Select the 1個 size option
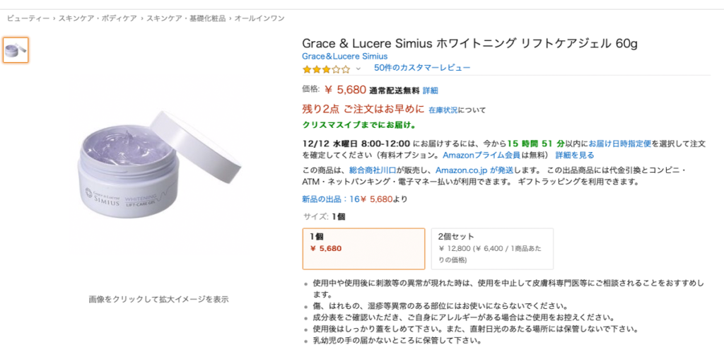Viewport: 724px width, 362px height. [x=363, y=248]
